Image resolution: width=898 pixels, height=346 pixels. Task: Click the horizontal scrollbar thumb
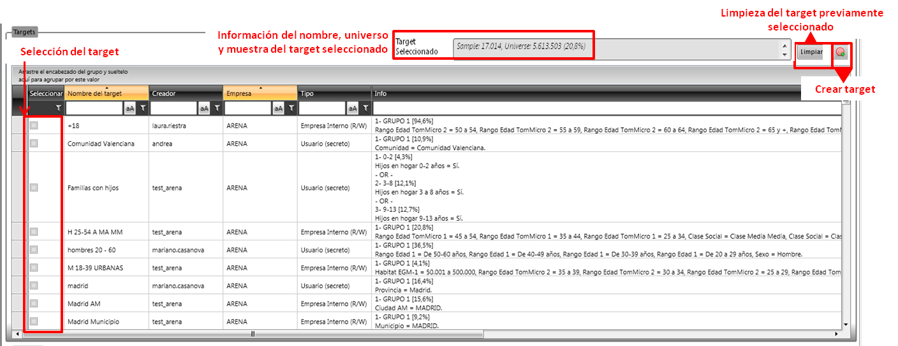tap(253, 334)
